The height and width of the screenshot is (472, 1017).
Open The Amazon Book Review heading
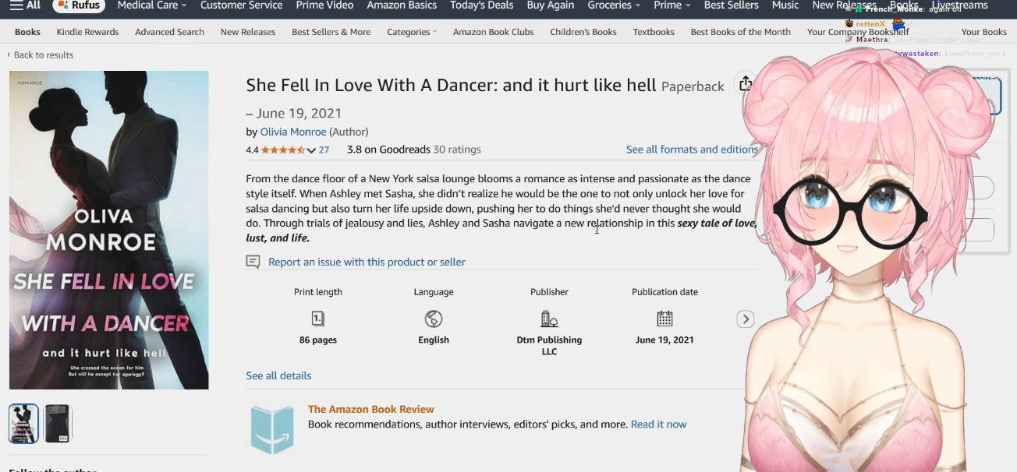tap(371, 409)
